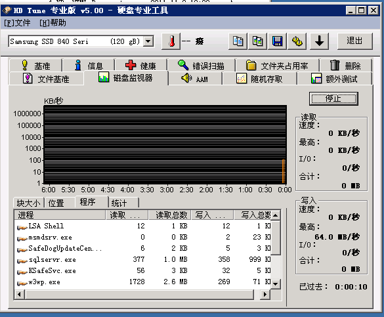
Task: Click the chart icon on 额外测试 tab
Action: (316, 78)
